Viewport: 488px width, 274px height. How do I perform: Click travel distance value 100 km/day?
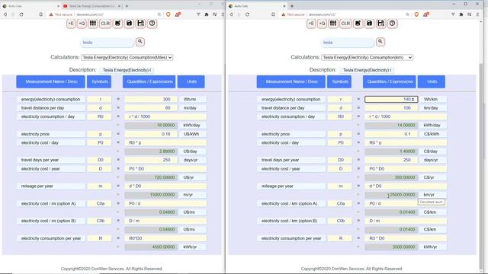coord(391,108)
